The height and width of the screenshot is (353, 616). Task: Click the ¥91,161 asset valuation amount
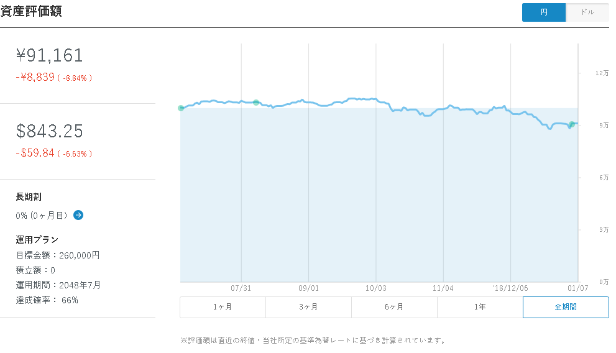point(50,55)
